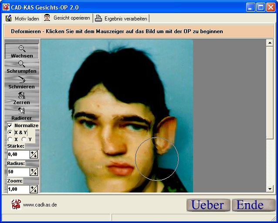
Task: Select the X & Y radio option
Action: click(x=10, y=132)
